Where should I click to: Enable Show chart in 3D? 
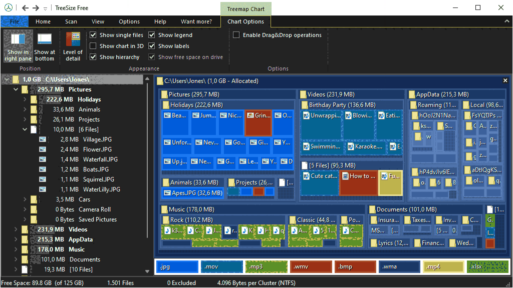(93, 45)
